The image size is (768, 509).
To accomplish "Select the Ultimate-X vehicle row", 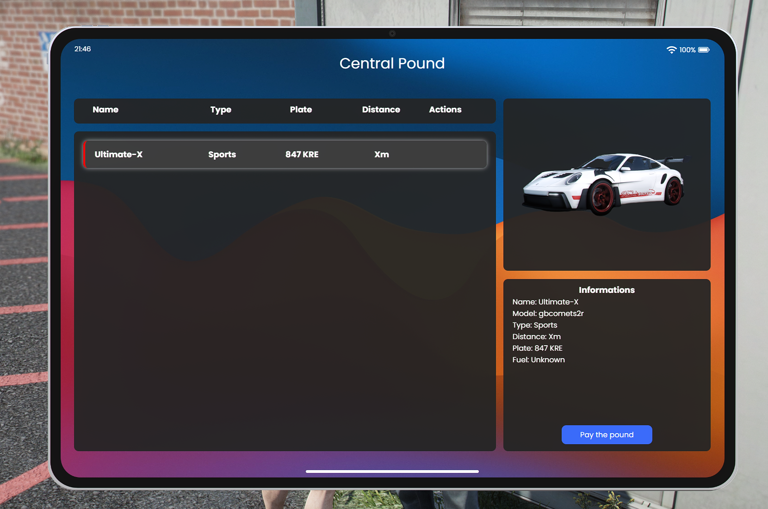I will 285,155.
